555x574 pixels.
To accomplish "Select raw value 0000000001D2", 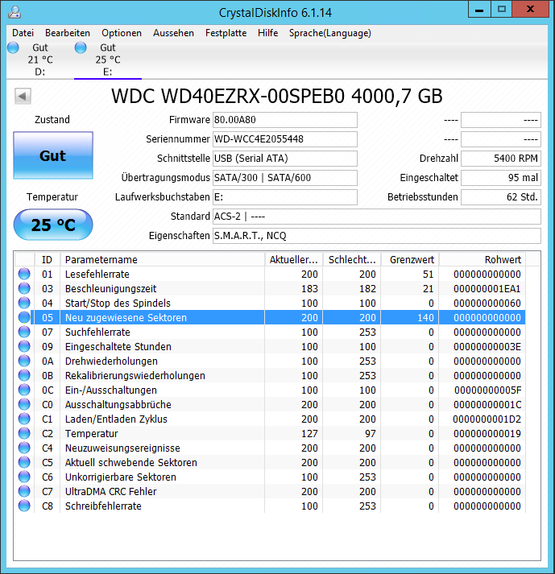I will [487, 419].
